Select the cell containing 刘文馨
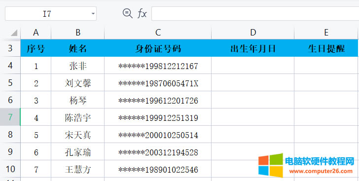This screenshot has height=181, width=359. 78,83
